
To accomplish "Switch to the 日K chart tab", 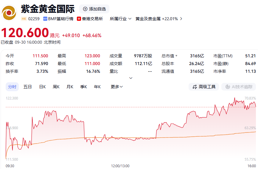I will 42,87.
